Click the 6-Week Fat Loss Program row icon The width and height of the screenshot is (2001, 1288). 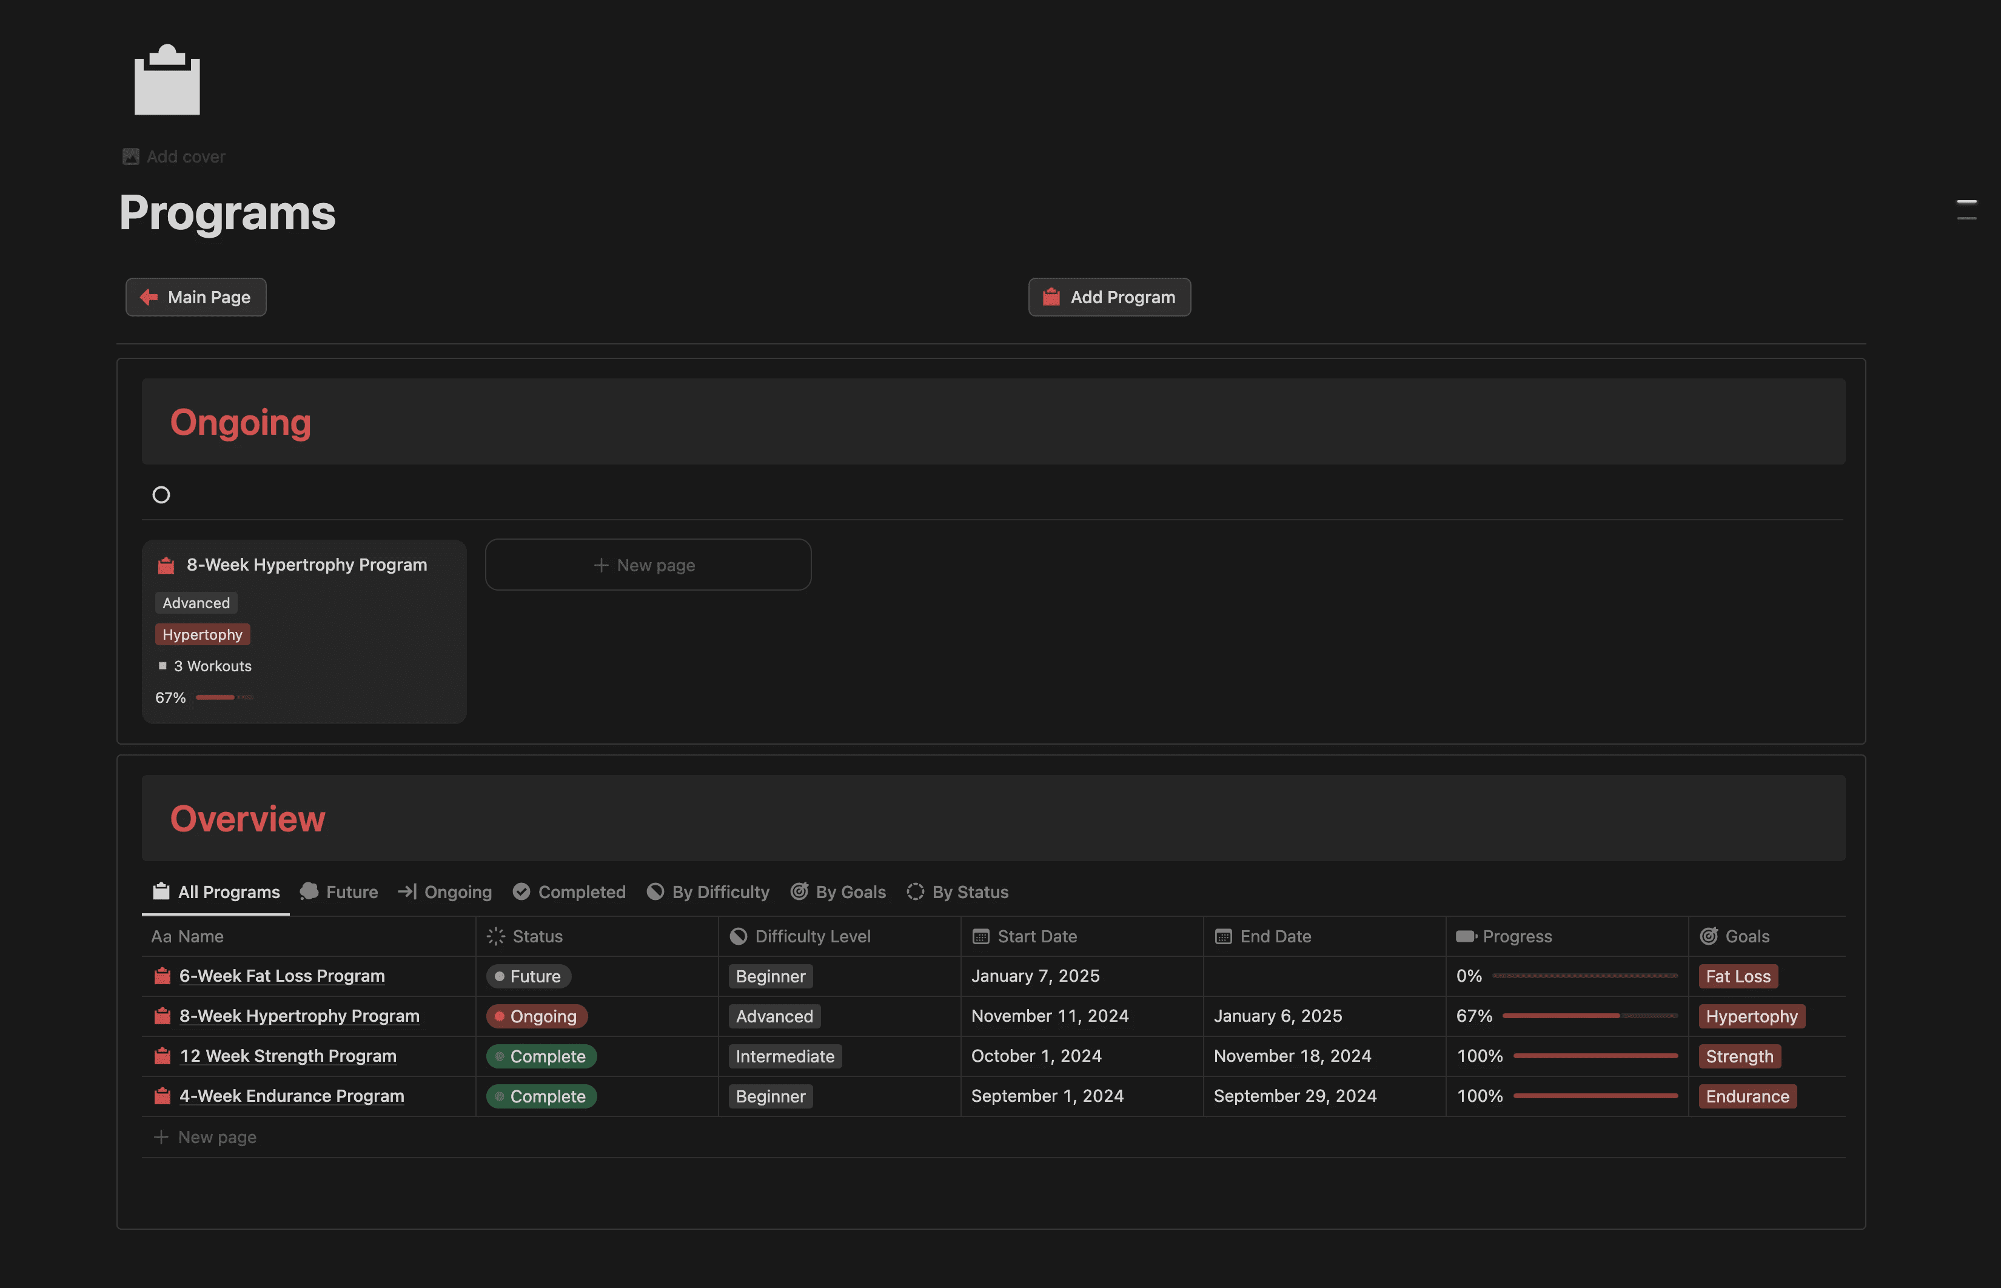(x=163, y=976)
